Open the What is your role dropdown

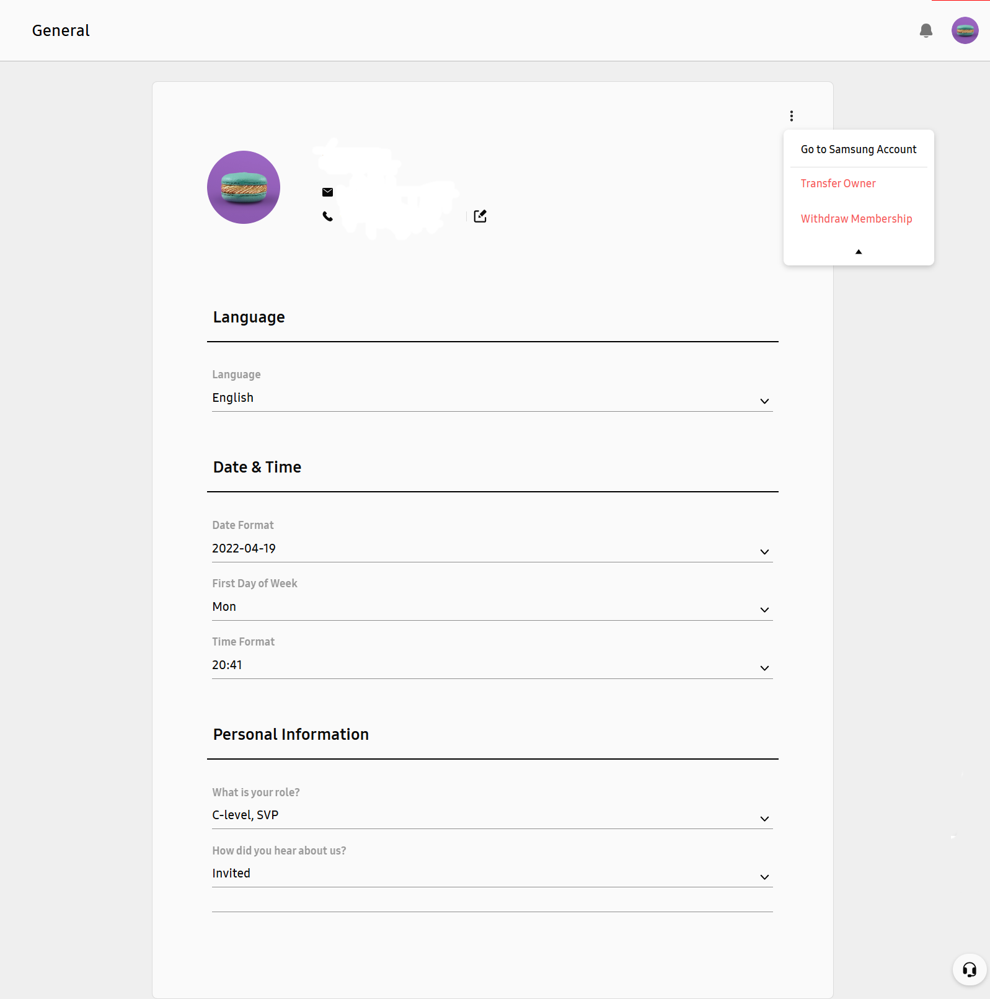click(x=492, y=815)
